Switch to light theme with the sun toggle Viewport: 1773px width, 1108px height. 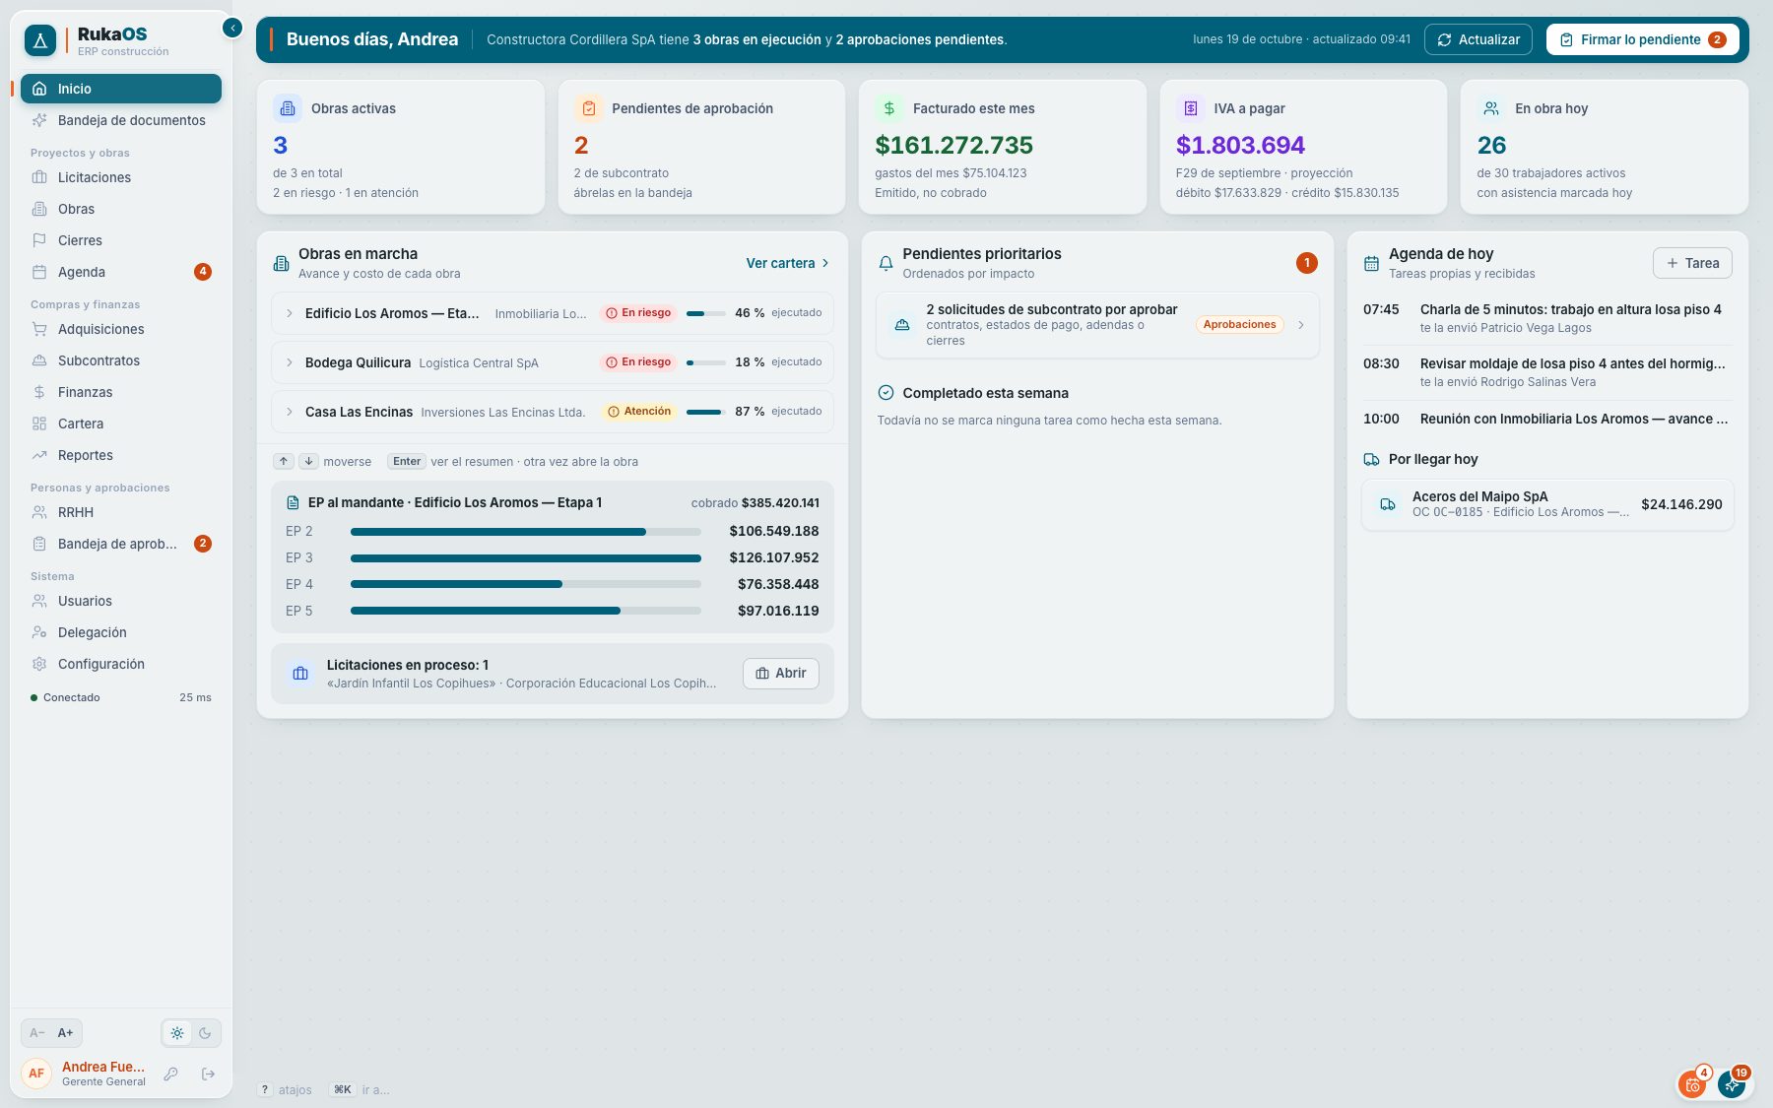(x=177, y=1033)
